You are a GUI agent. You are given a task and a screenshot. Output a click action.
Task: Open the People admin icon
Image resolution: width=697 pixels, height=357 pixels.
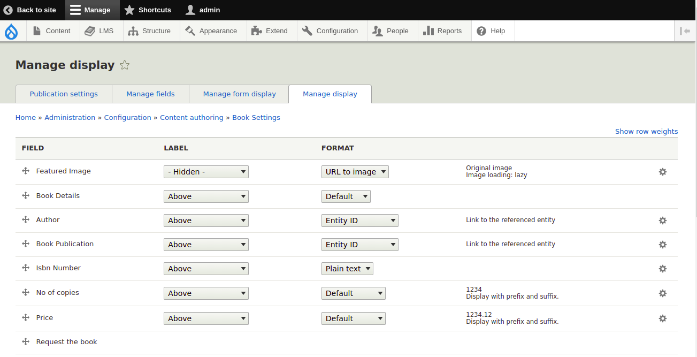click(378, 31)
